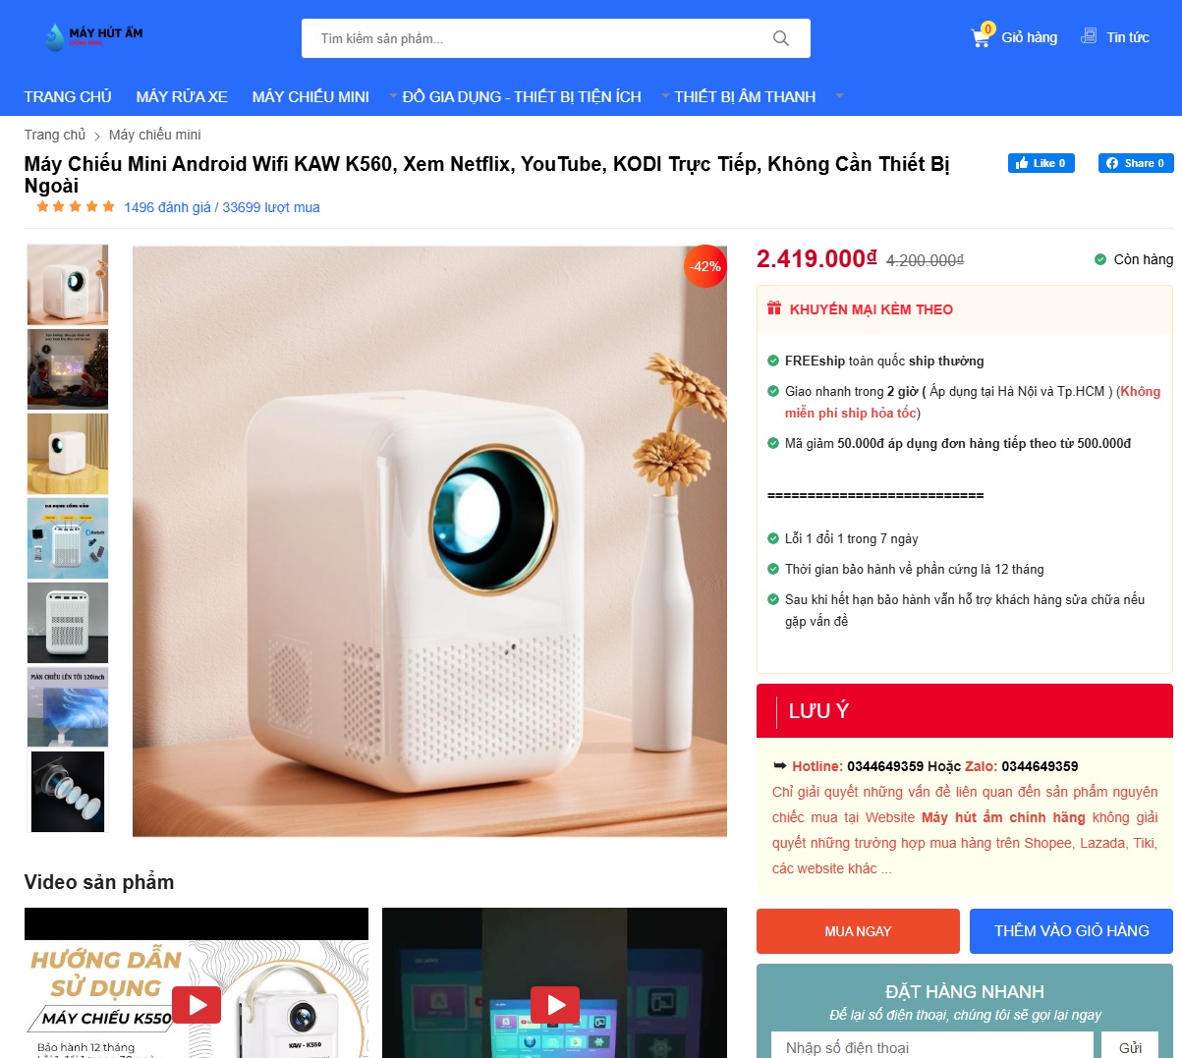Click the Facebook Share button
The height and width of the screenshot is (1058, 1182).
(x=1136, y=163)
